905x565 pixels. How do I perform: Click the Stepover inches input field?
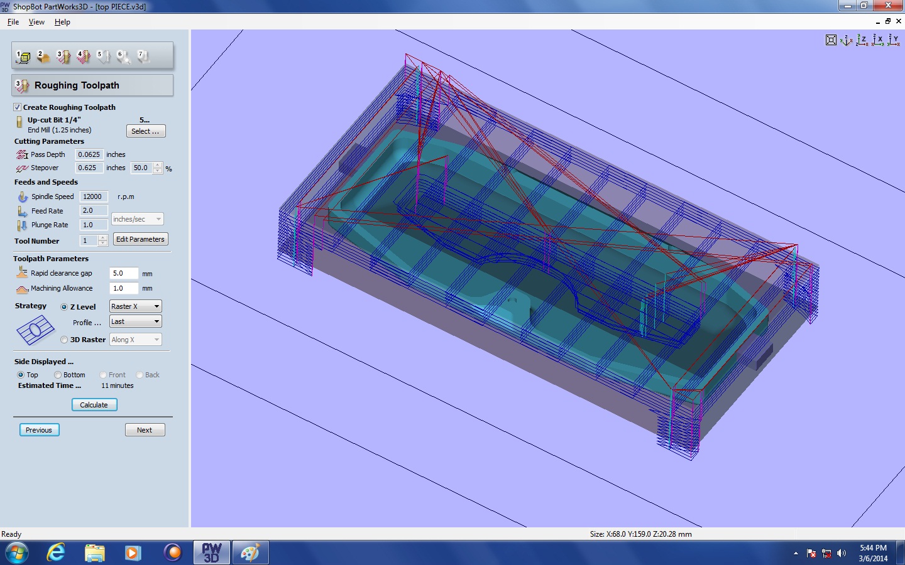89,168
